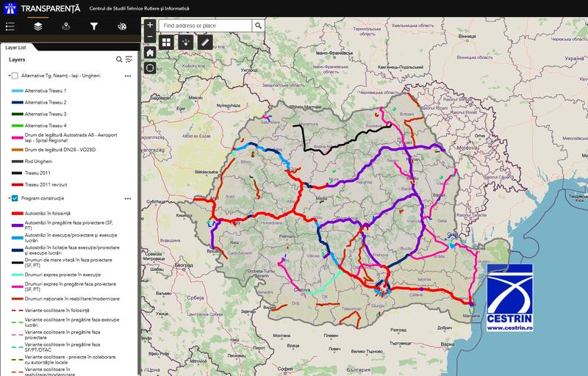Viewport: 588px width, 376px height.
Task: Open options menu for Alternative Tg. Neamț layer
Action: (128, 76)
